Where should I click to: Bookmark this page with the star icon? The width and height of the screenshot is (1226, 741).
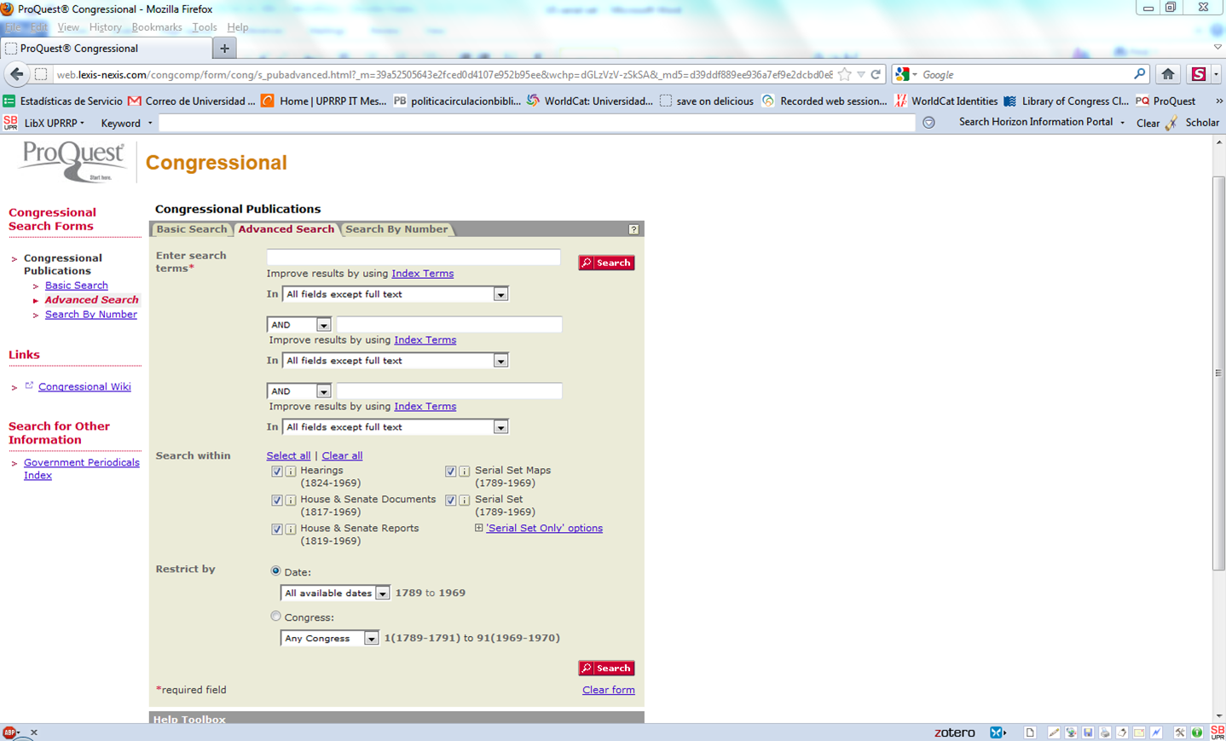(844, 74)
